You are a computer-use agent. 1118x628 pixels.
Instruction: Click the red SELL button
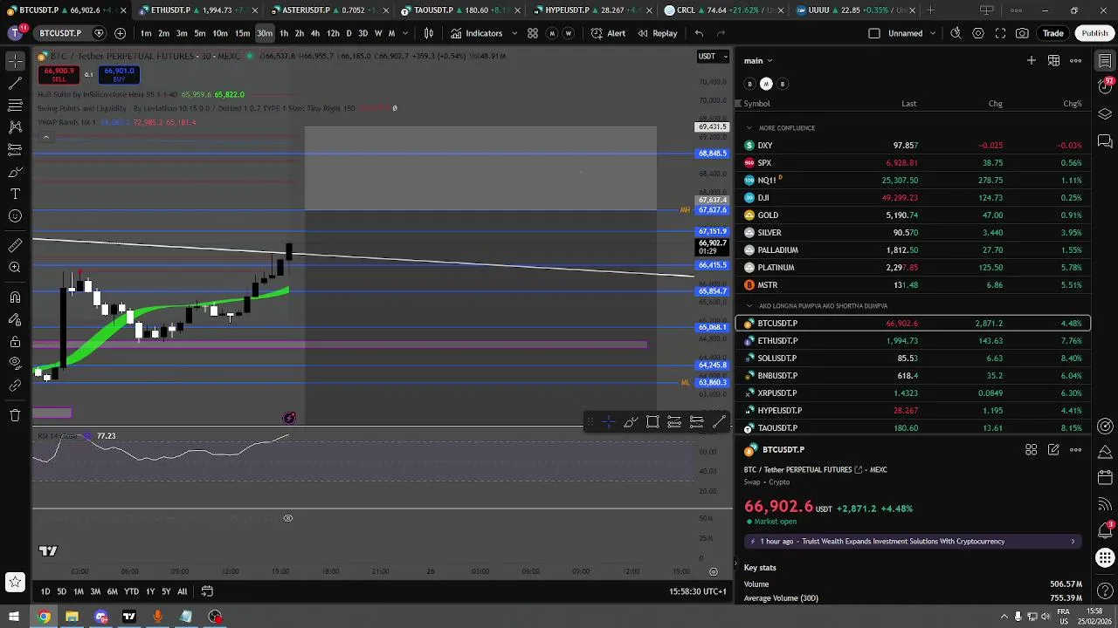pos(59,74)
